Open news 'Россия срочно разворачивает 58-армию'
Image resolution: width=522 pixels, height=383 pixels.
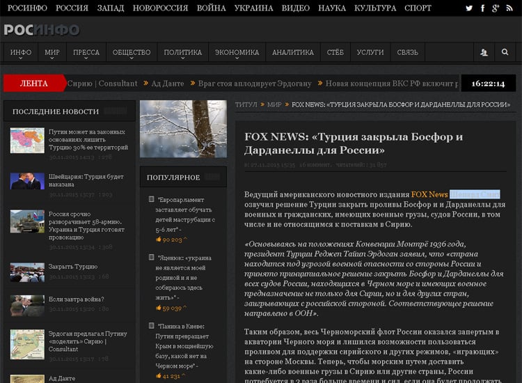[86, 226]
